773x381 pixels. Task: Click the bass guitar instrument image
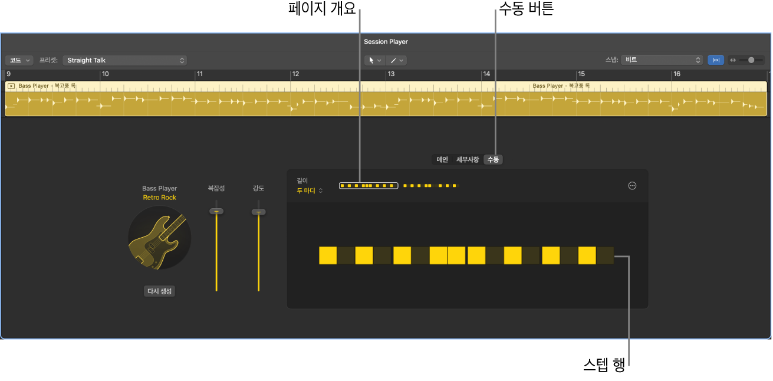click(159, 238)
